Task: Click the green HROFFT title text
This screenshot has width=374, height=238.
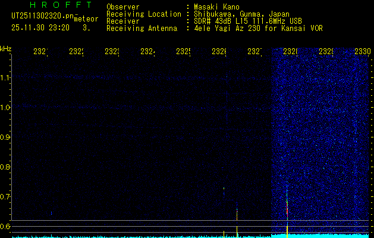Action: [61, 5]
